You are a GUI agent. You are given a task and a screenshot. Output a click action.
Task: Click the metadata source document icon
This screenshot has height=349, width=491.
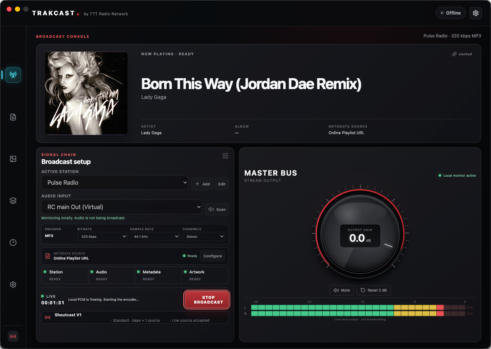[48, 256]
